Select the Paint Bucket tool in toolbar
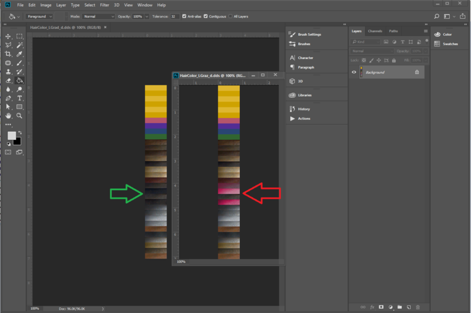The image size is (471, 313). 19,80
